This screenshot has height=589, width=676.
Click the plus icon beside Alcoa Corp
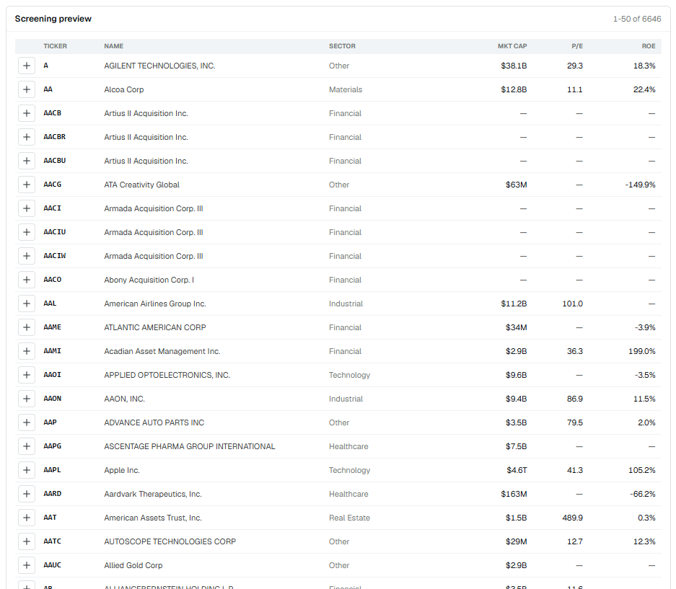[26, 89]
